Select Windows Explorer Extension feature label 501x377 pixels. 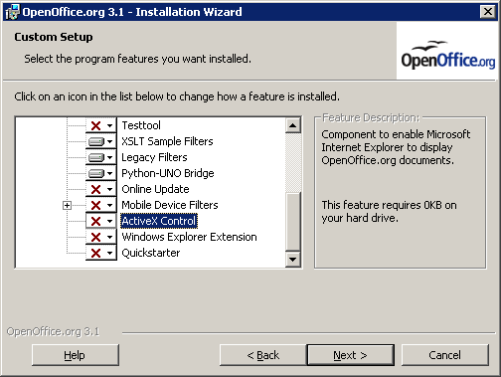point(189,237)
